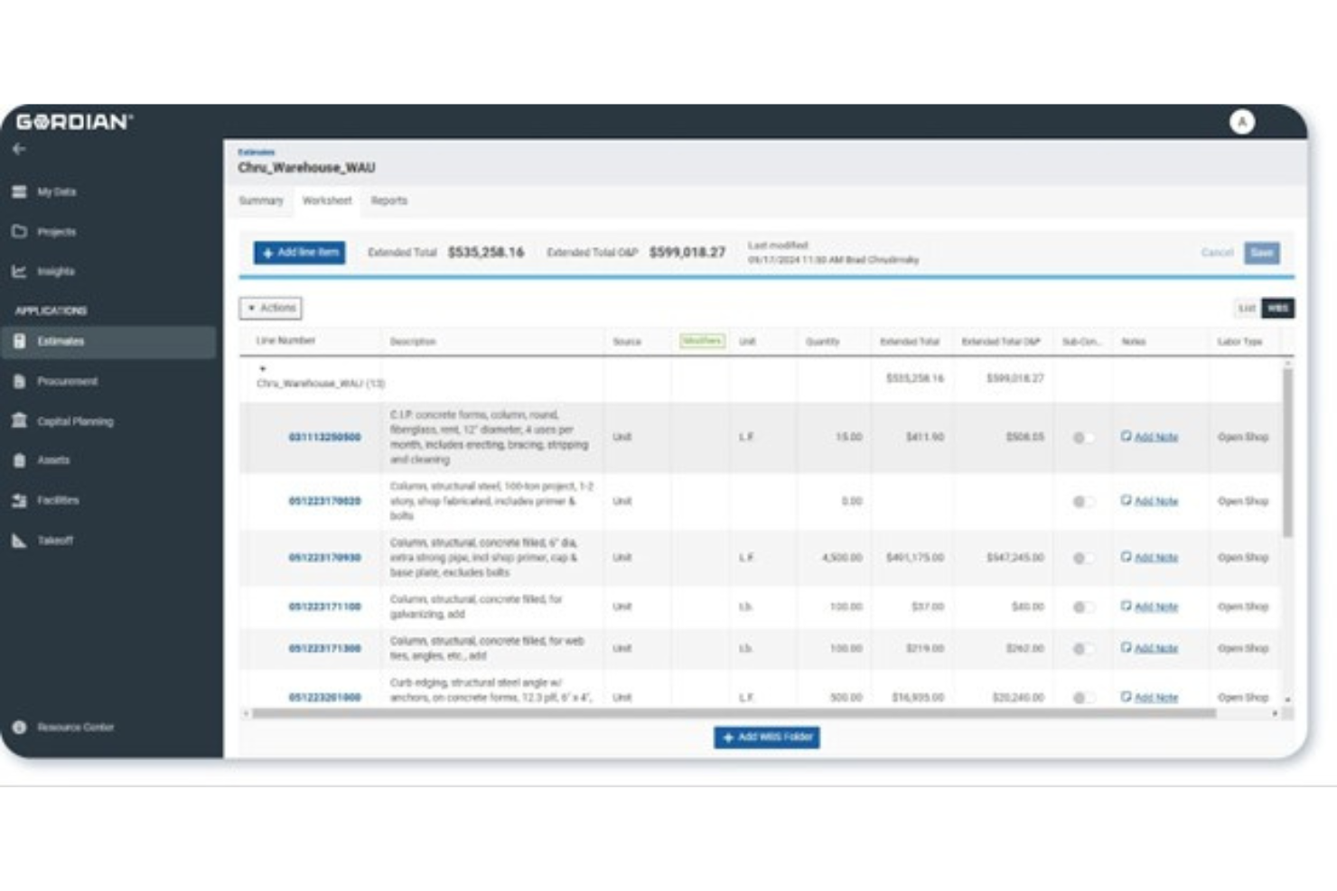Click the Modifiers filter badge

point(701,341)
